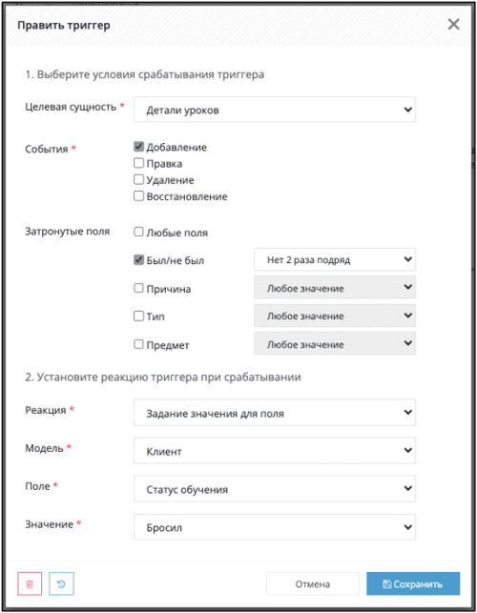Image resolution: width=477 pixels, height=613 pixels.
Task: Expand the Реакция dropdown
Action: click(275, 413)
